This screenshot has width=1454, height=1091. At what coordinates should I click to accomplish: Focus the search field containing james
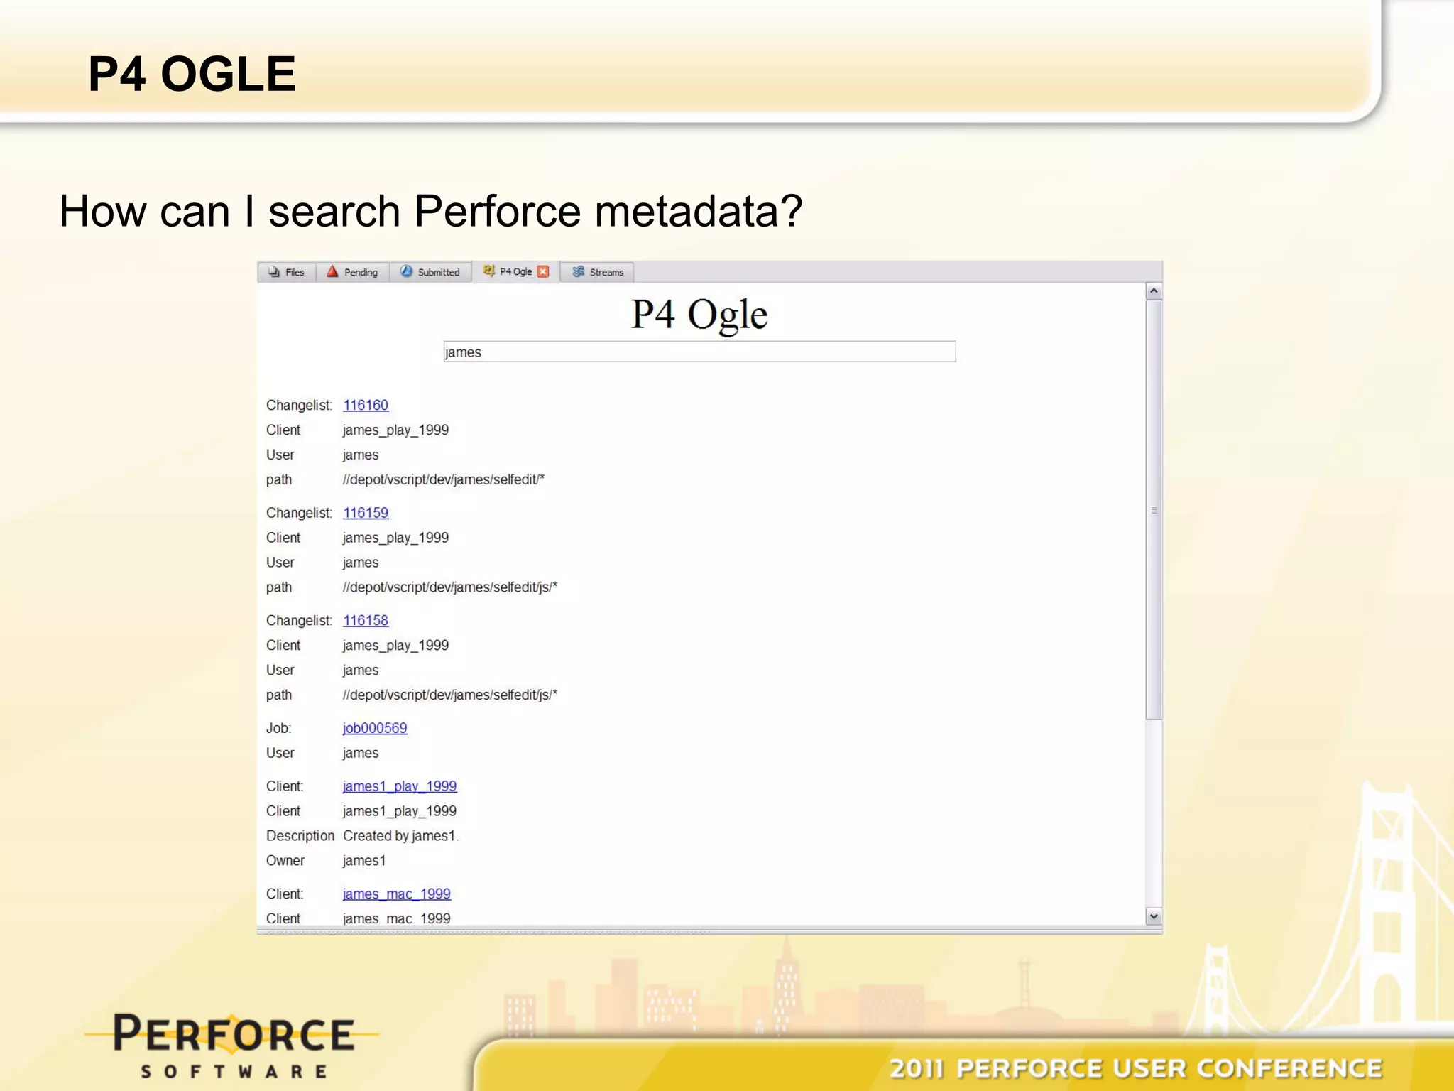(x=699, y=352)
